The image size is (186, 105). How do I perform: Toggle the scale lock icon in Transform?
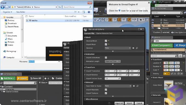(181, 70)
